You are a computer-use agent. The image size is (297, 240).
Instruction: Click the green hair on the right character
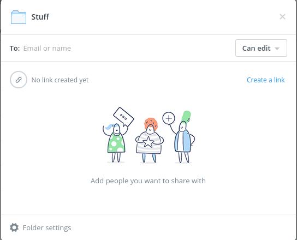[186, 116]
